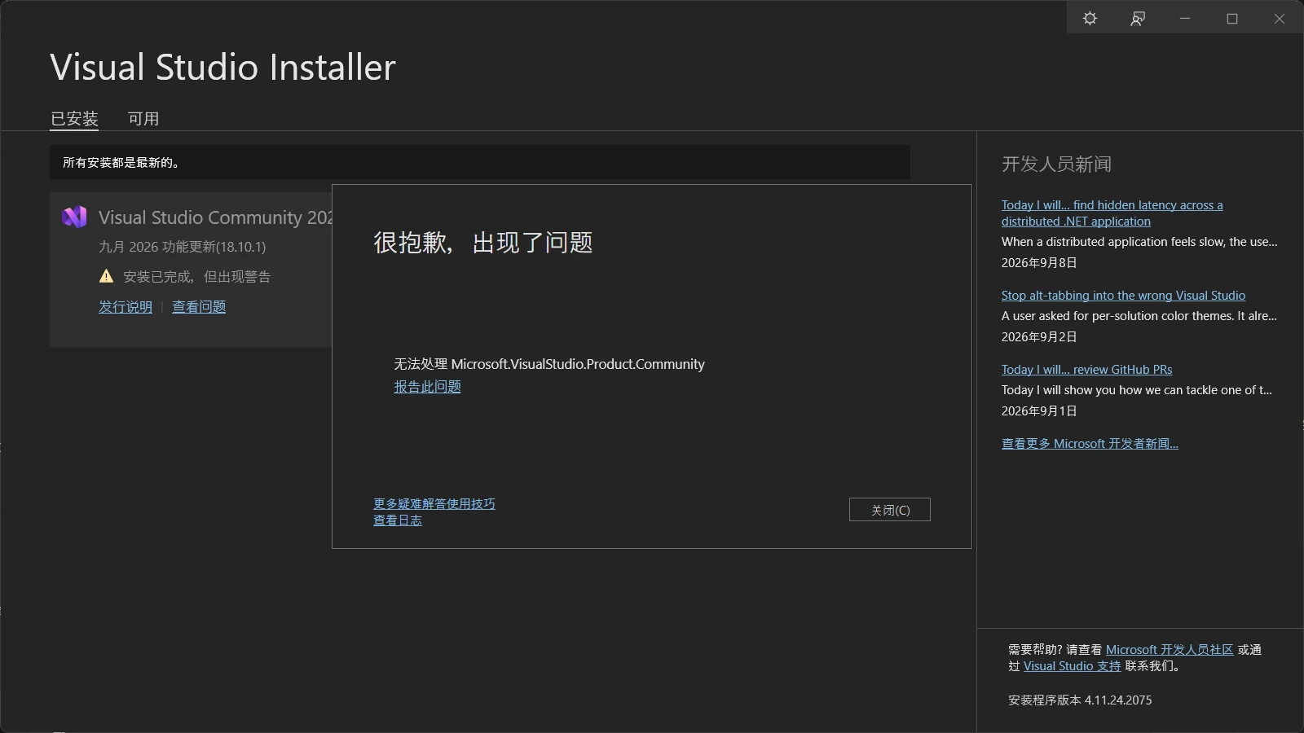Viewport: 1304px width, 733px height.
Task: Click the 所有安装都是最新的 status message
Action: click(x=121, y=163)
